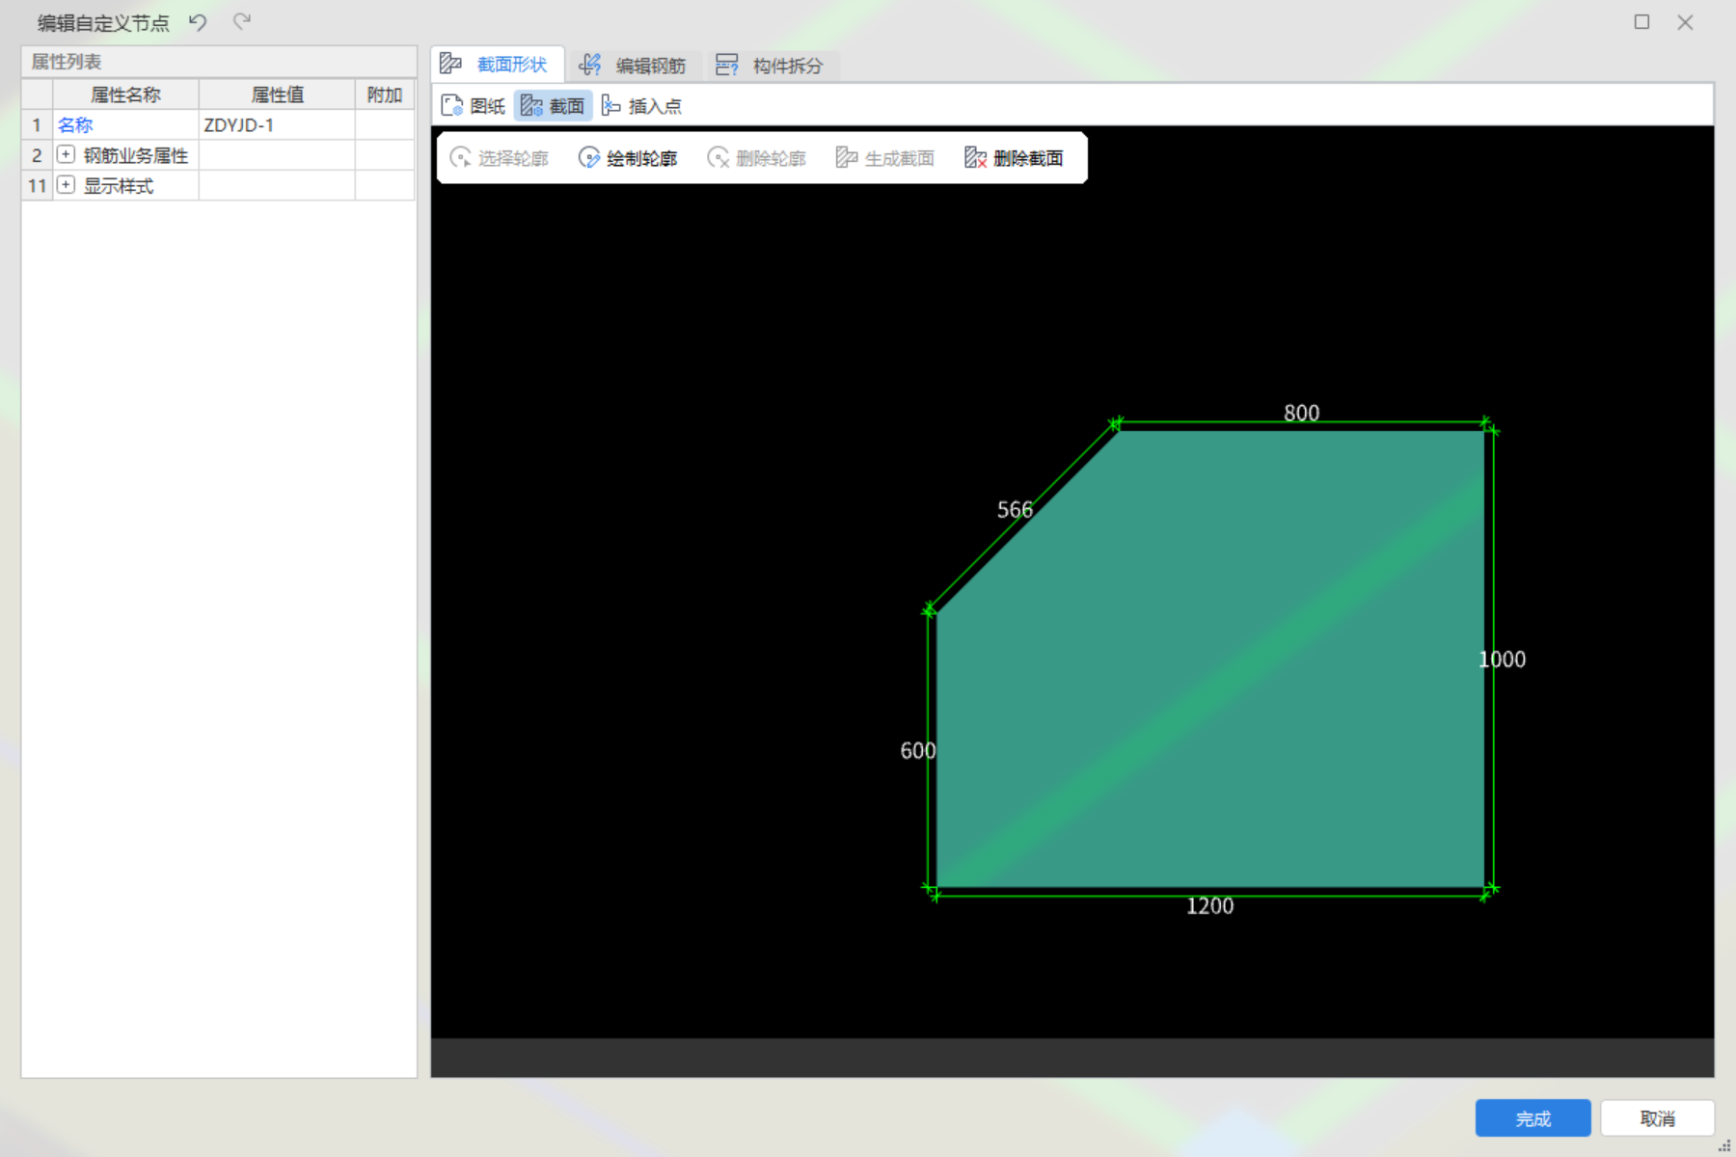Expand the 显示样式 row

[66, 185]
